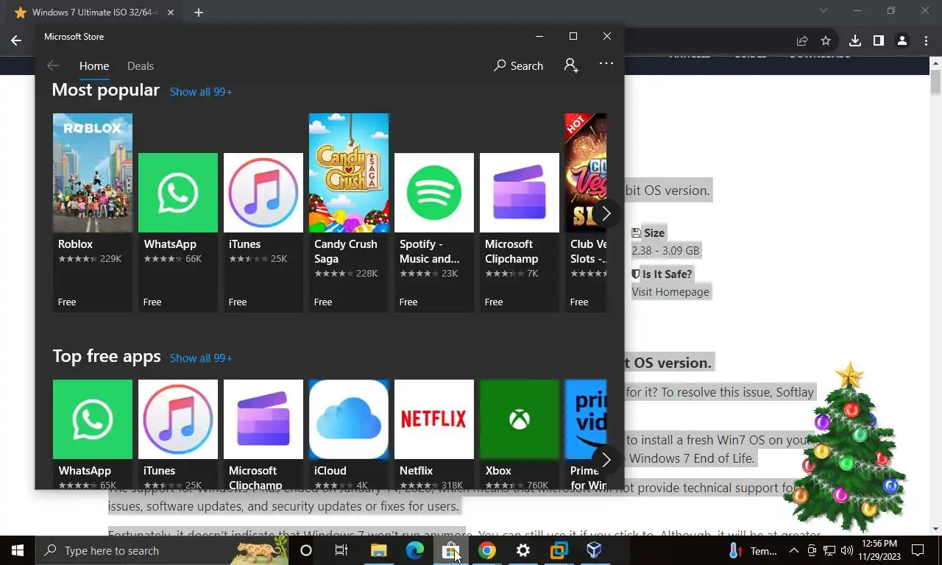Go back in Chrome browser
The width and height of the screenshot is (942, 565).
[16, 41]
